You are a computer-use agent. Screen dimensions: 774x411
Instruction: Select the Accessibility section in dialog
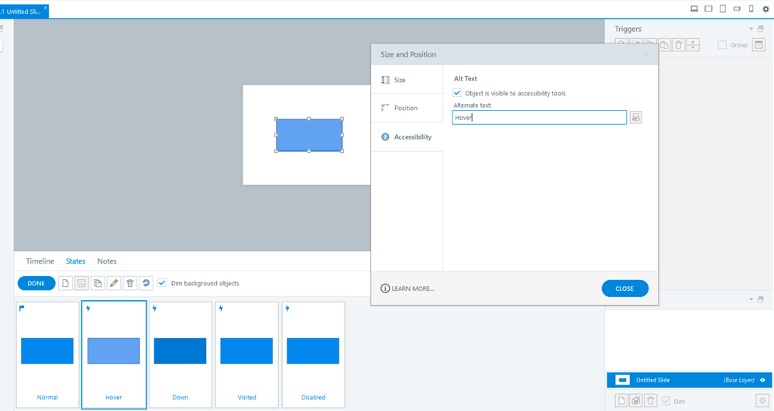(408, 136)
